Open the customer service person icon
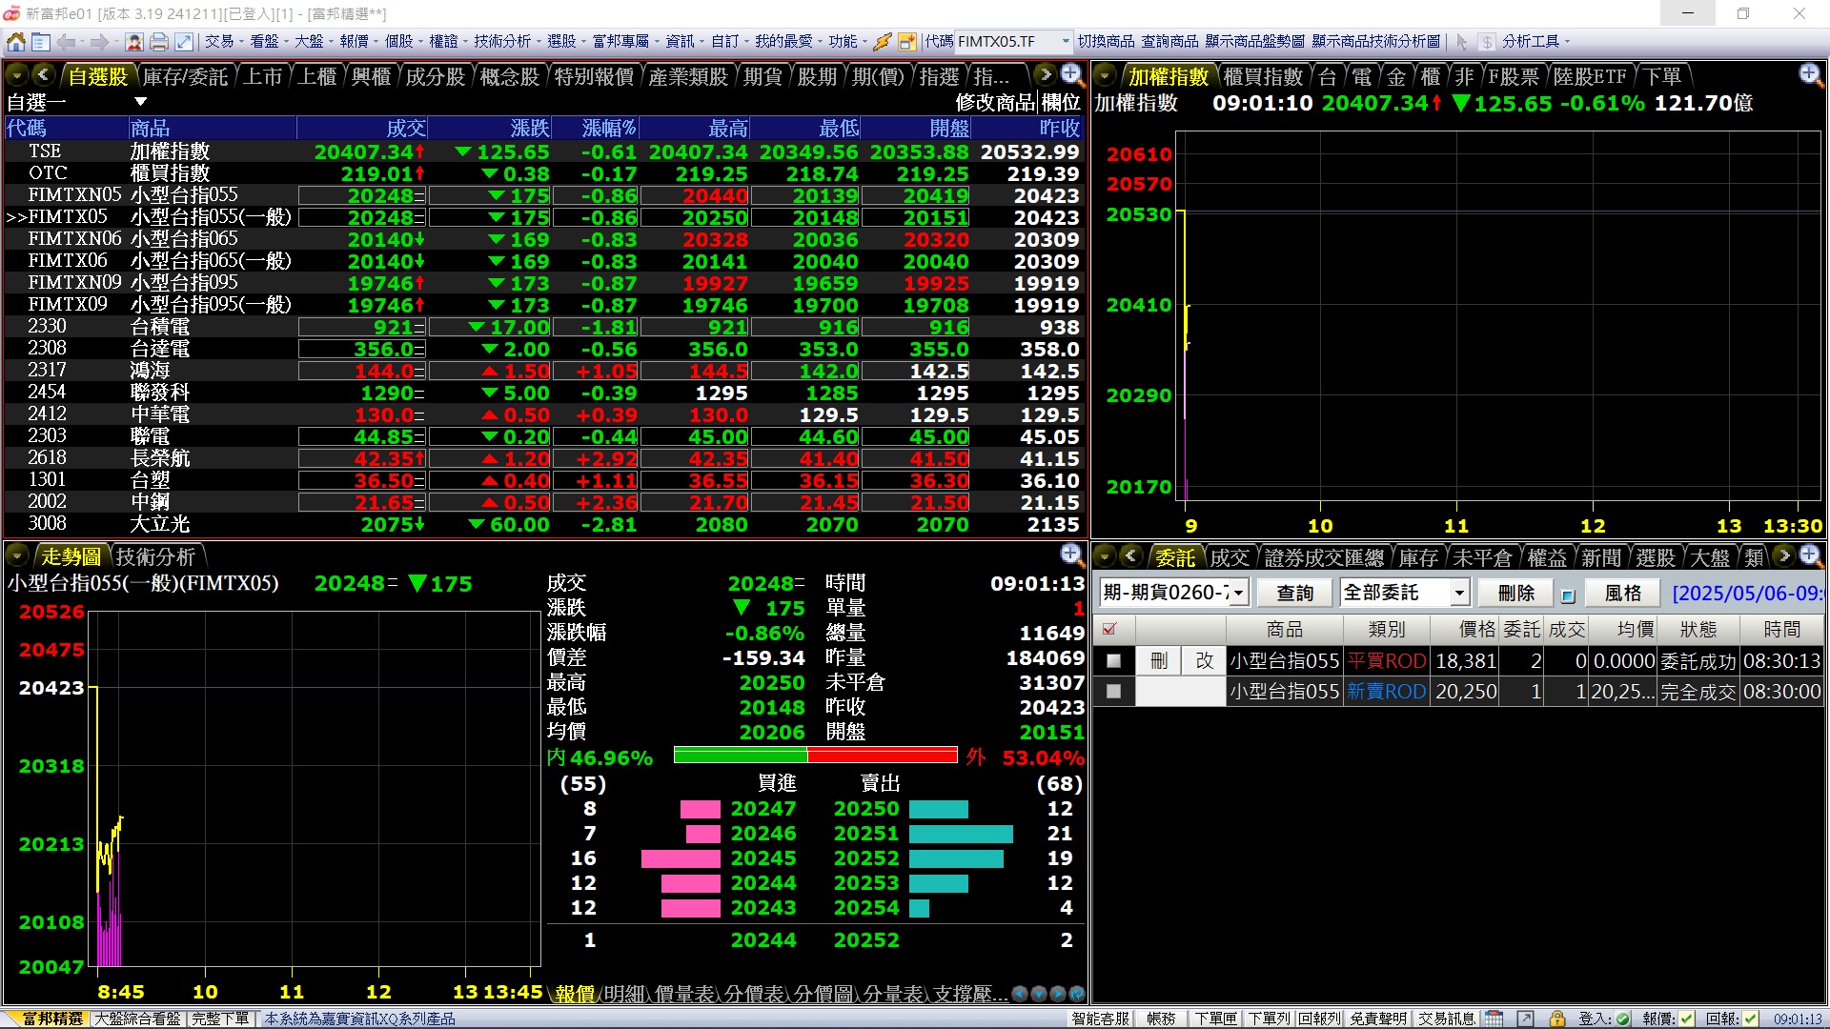 [134, 42]
